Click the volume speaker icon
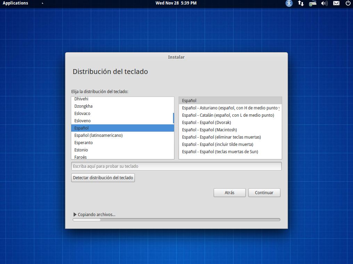The image size is (353, 264). [324, 3]
